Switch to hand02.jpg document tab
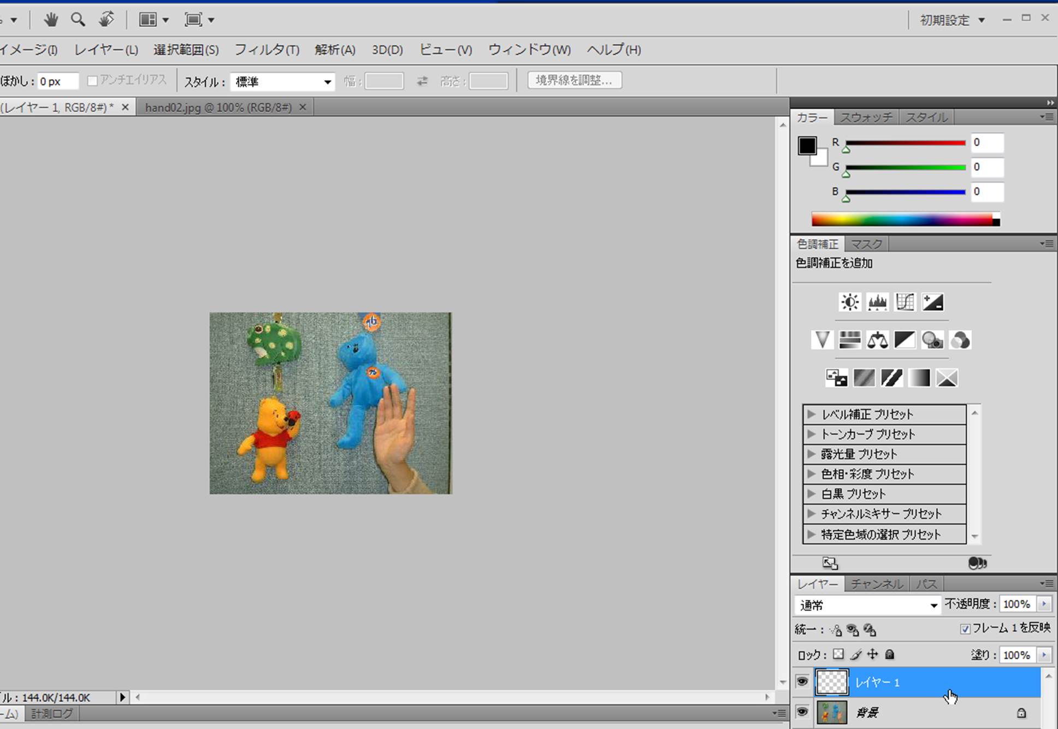 218,108
